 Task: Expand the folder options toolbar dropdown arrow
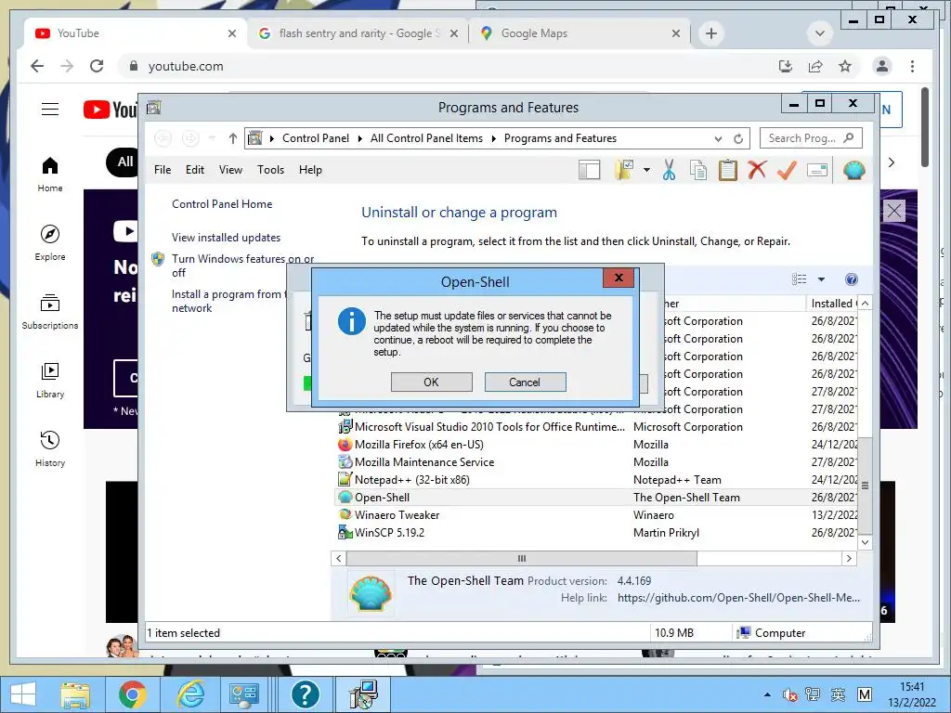[646, 171]
